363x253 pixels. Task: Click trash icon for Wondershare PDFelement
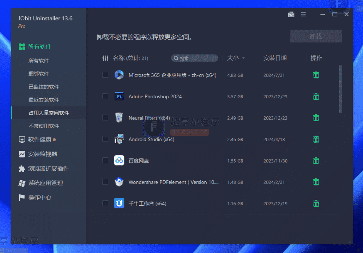click(x=316, y=182)
